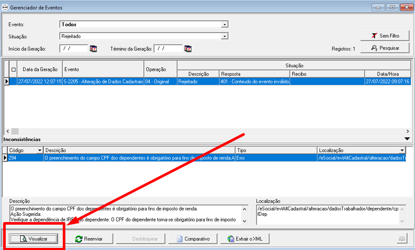Click the book icon at bottom right
The width and height of the screenshot is (415, 250).
(402, 239)
